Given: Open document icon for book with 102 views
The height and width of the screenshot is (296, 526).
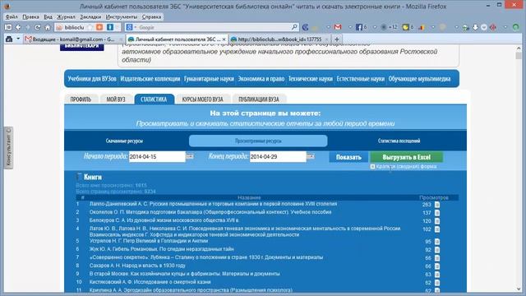Looking at the screenshot, I should pos(437,229).
